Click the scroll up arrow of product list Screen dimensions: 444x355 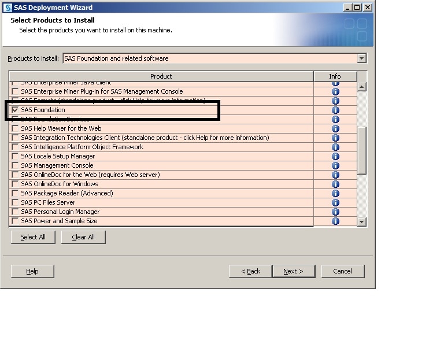pos(362,87)
